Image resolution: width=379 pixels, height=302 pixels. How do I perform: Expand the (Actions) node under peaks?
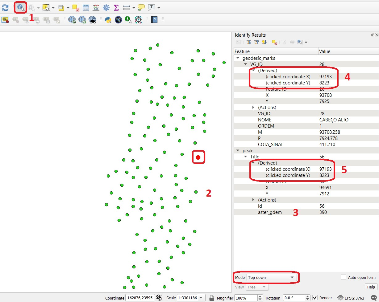[253, 200]
